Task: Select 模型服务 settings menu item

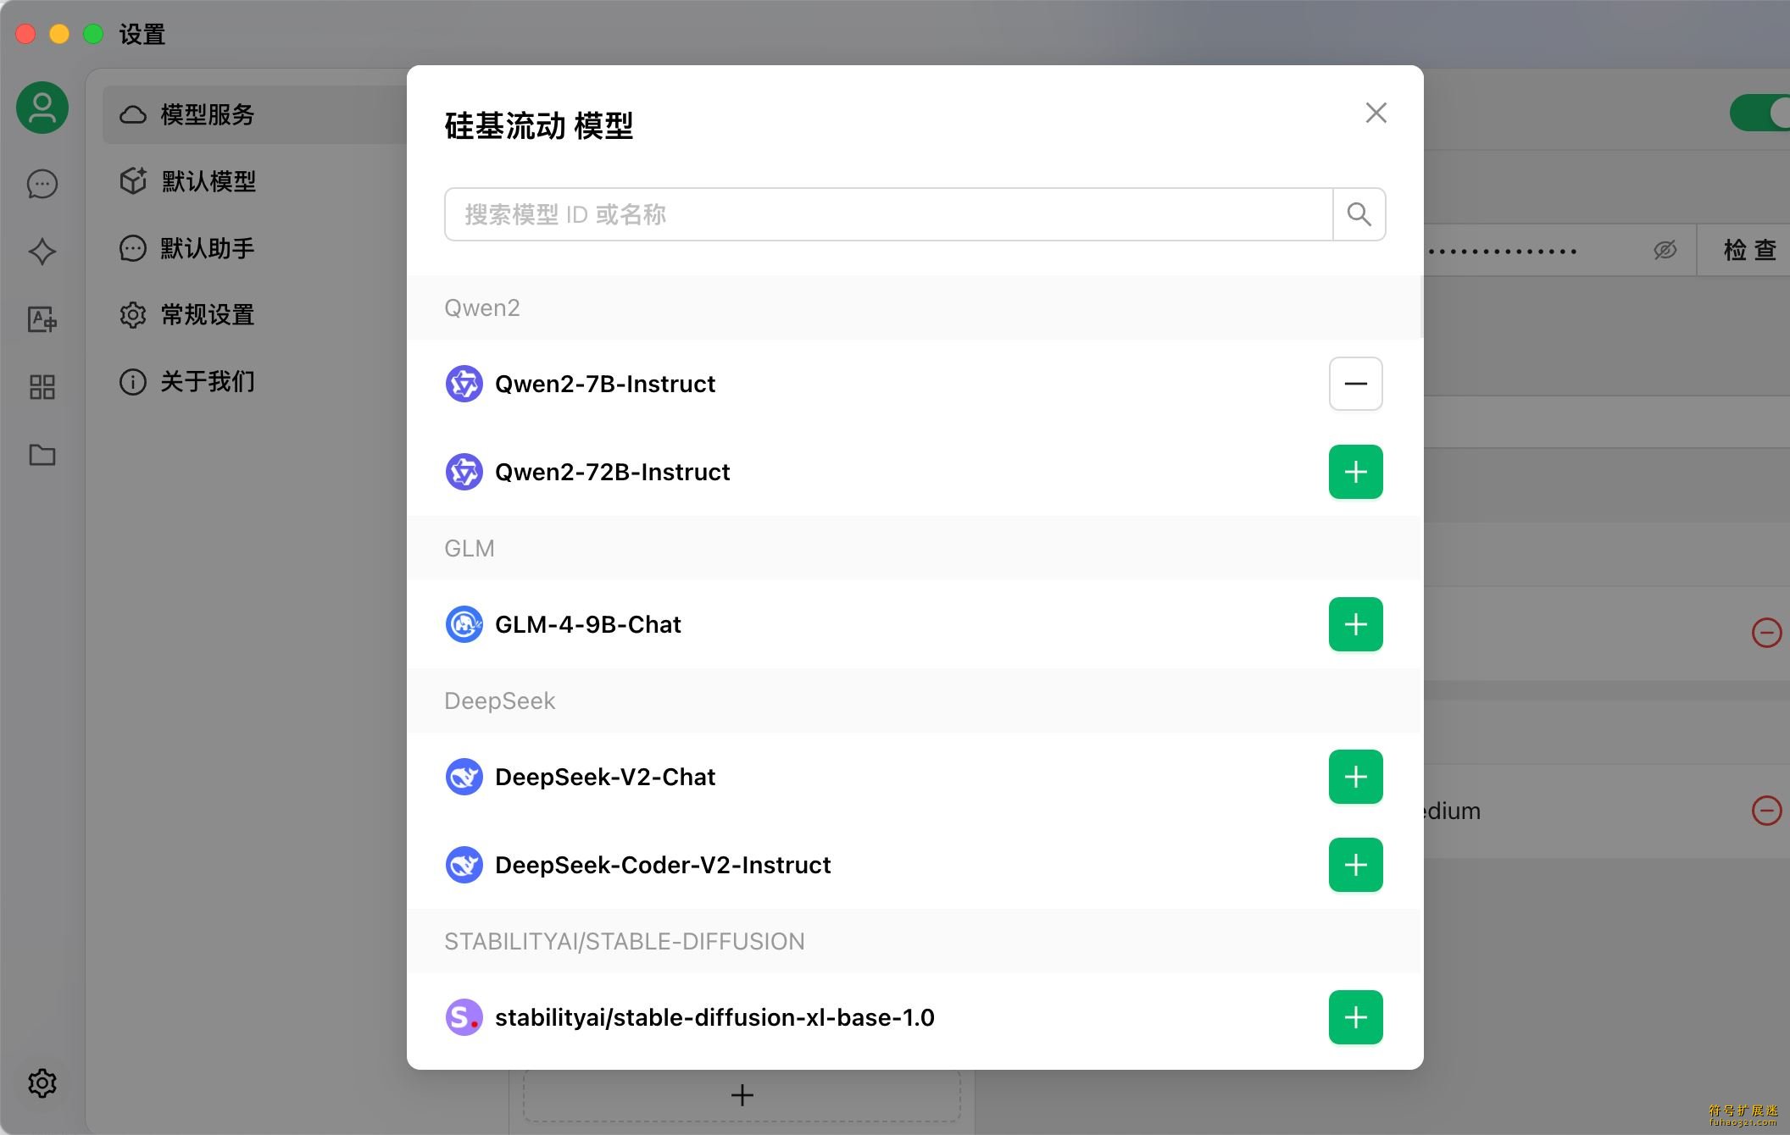Action: 254,114
